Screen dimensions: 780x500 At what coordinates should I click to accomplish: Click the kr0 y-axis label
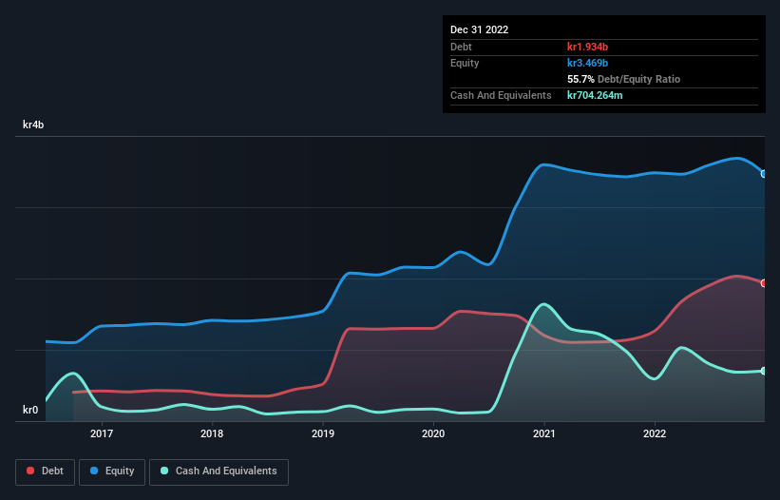point(30,410)
